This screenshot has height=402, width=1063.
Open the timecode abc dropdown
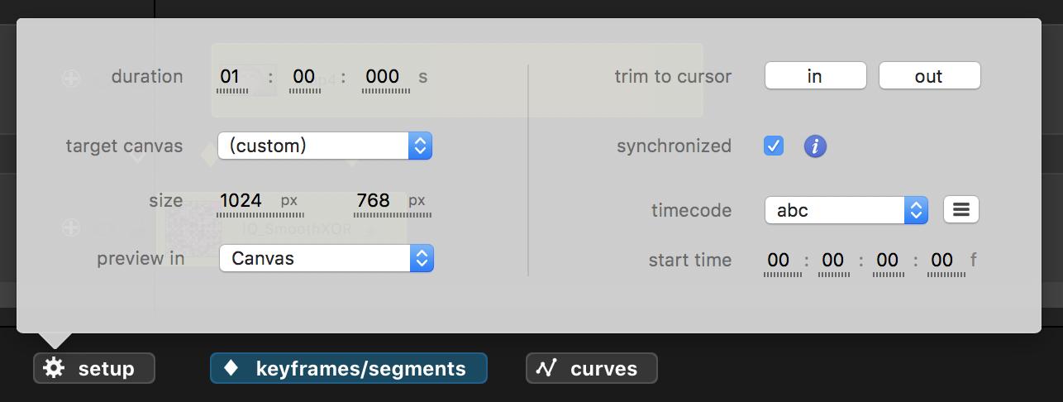[846, 210]
